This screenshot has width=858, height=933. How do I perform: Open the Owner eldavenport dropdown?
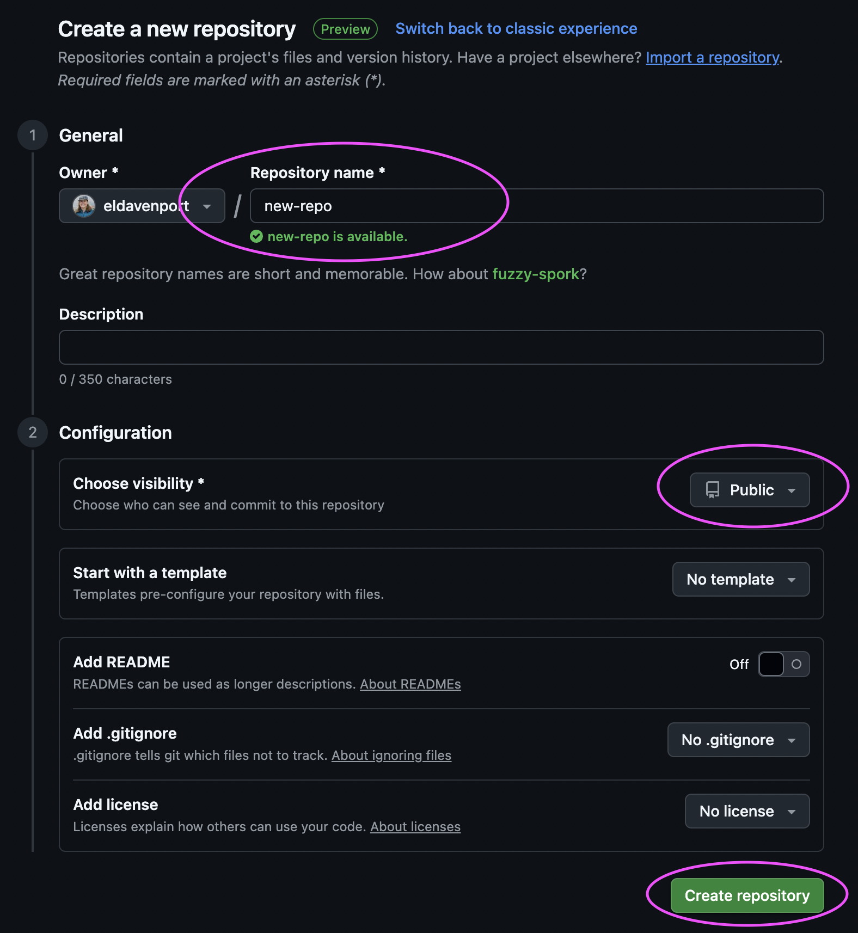coord(142,206)
